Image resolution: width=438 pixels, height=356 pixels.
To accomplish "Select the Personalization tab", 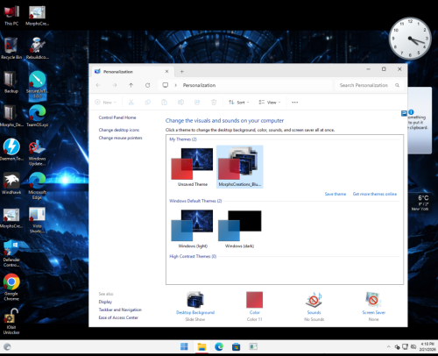I will (132, 72).
